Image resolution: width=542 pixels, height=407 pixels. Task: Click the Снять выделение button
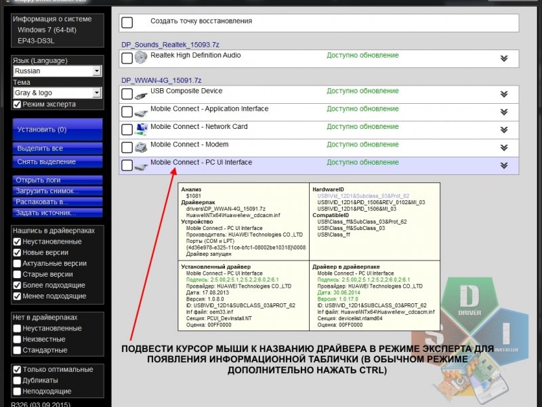58,161
